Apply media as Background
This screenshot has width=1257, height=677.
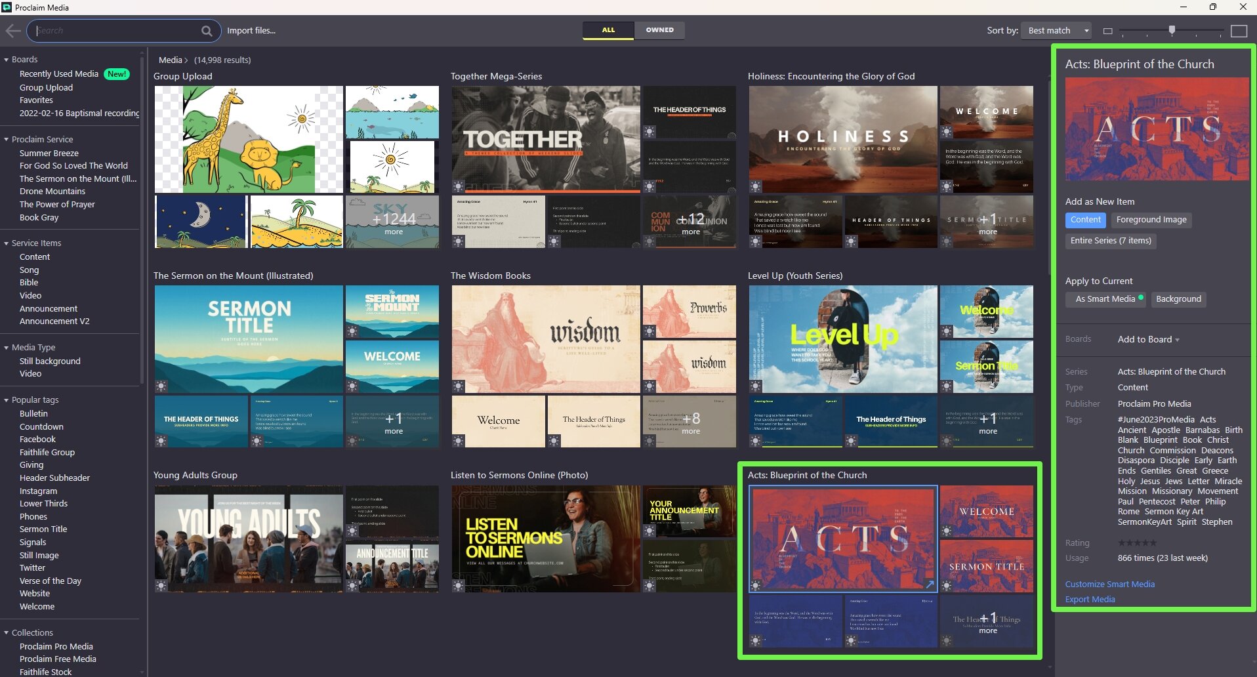click(x=1179, y=299)
